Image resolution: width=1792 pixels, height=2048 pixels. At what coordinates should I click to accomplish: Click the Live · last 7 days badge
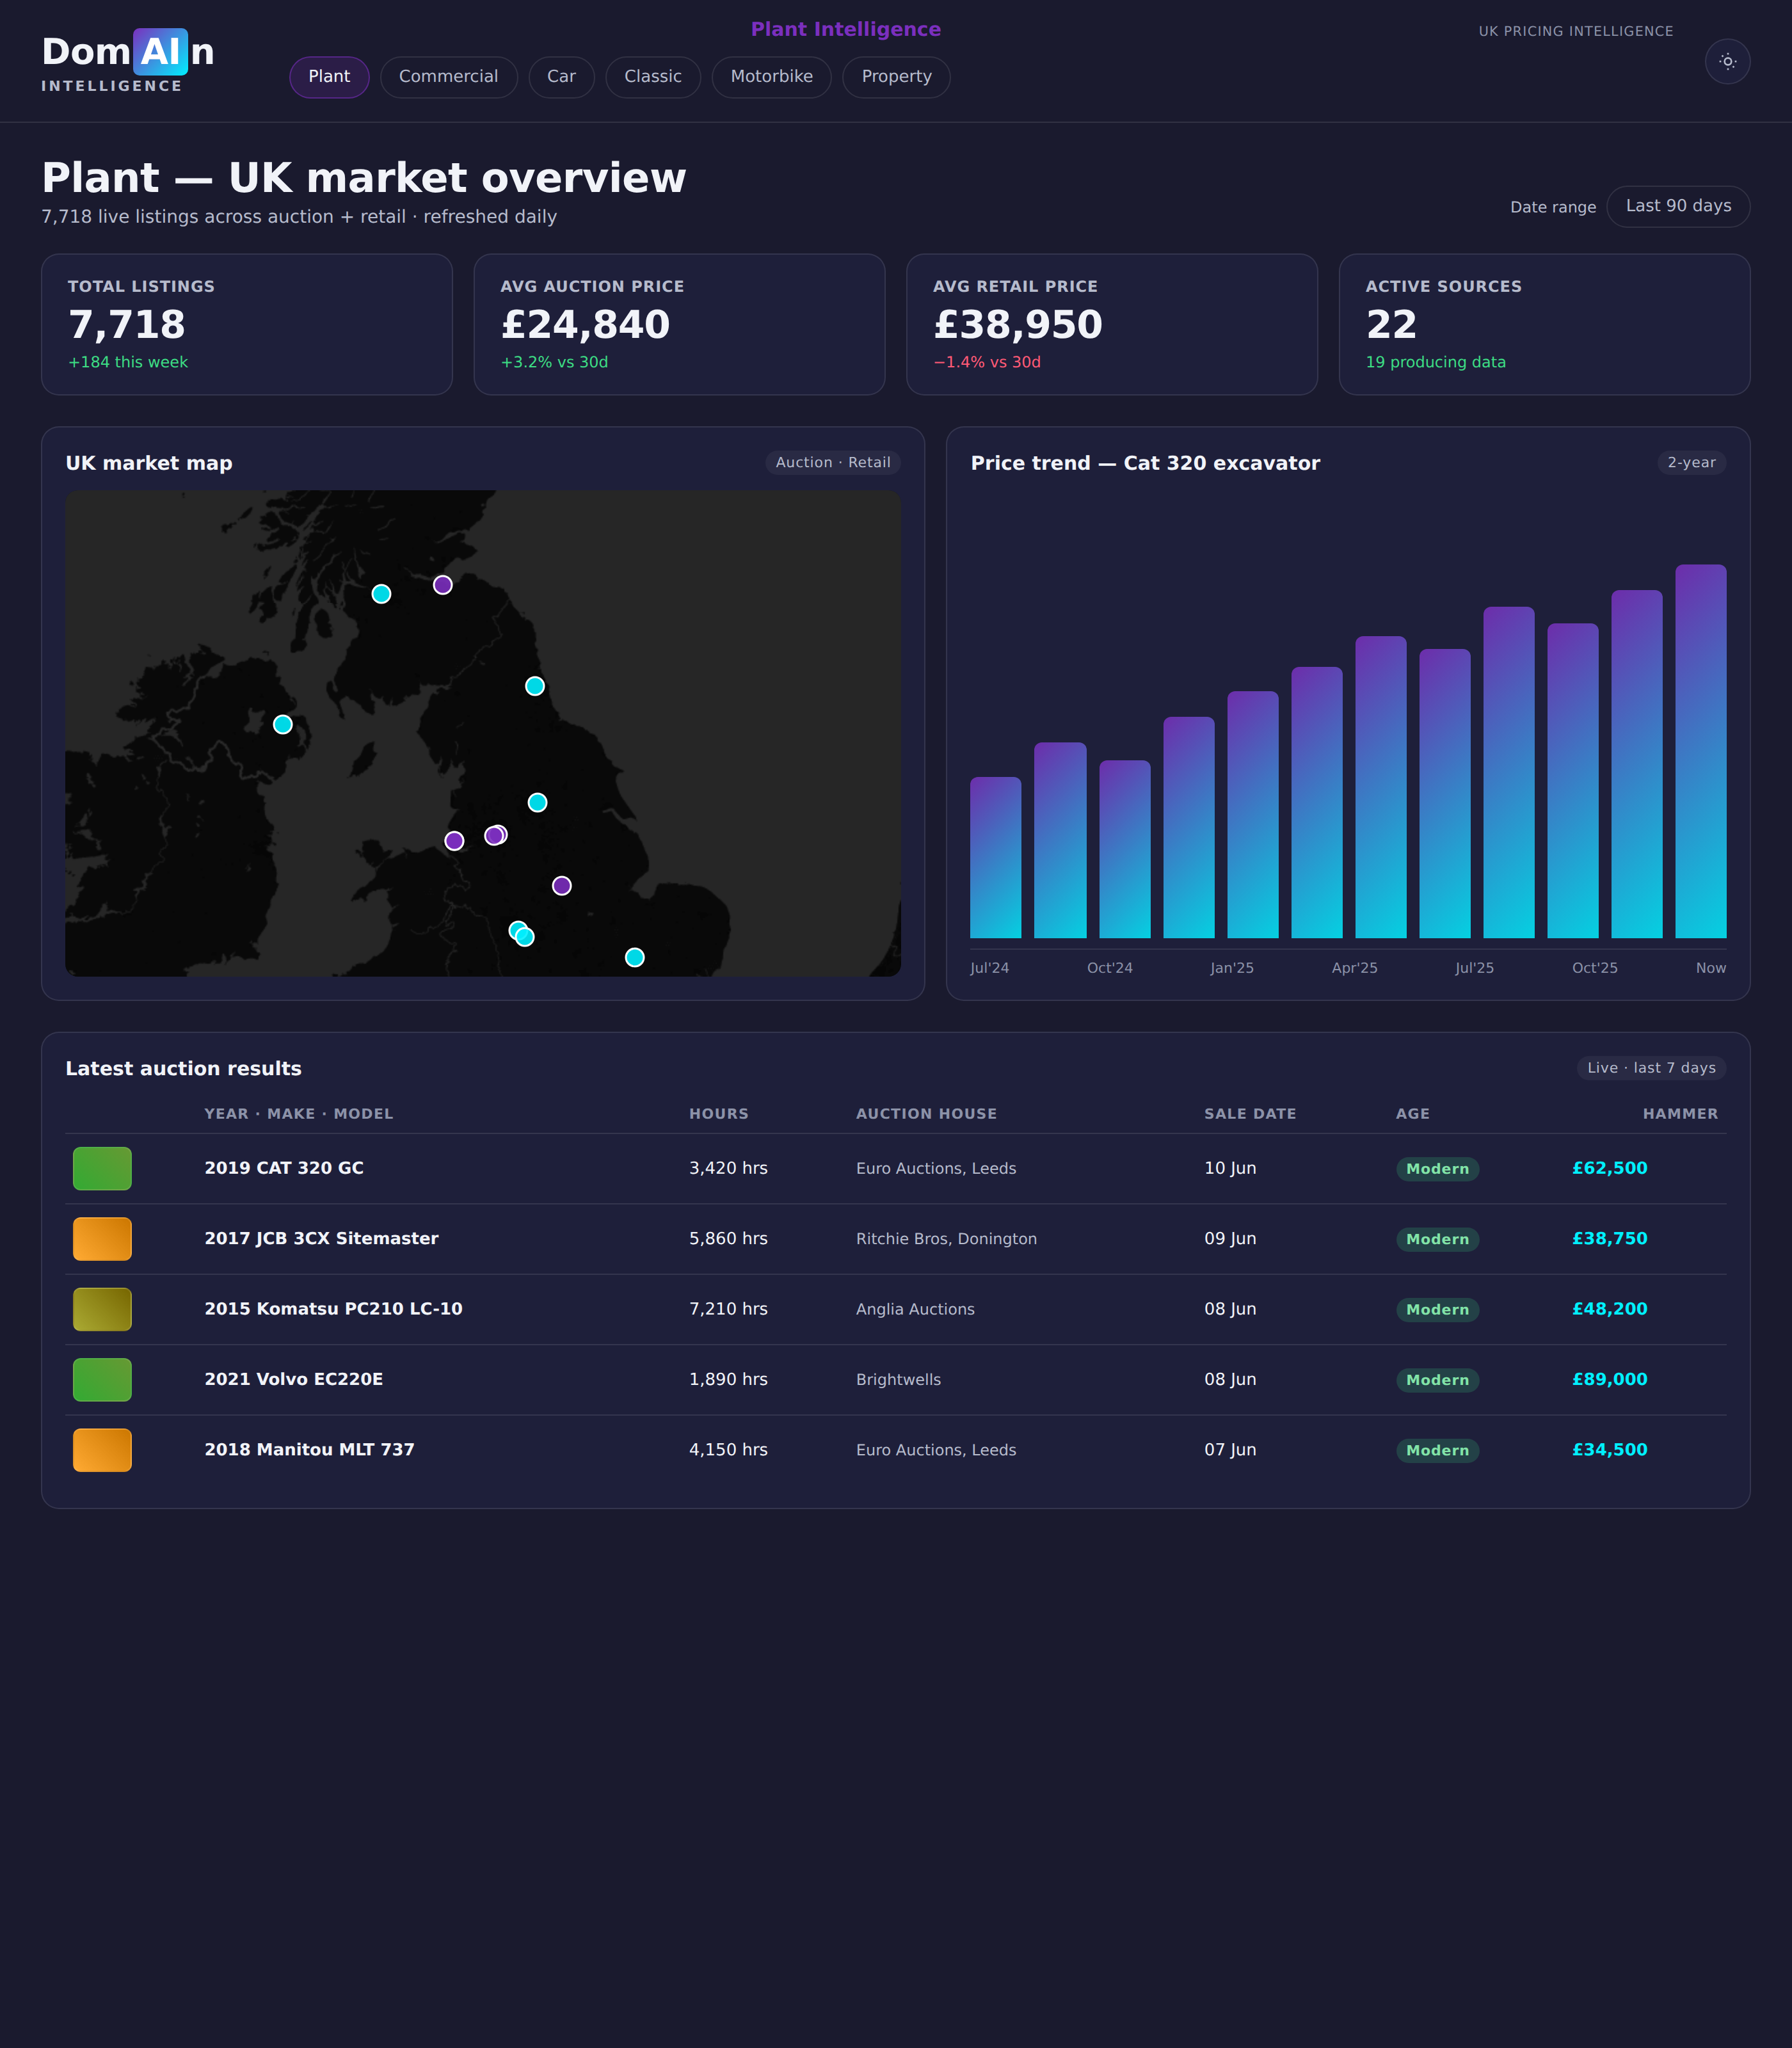[x=1651, y=1068]
